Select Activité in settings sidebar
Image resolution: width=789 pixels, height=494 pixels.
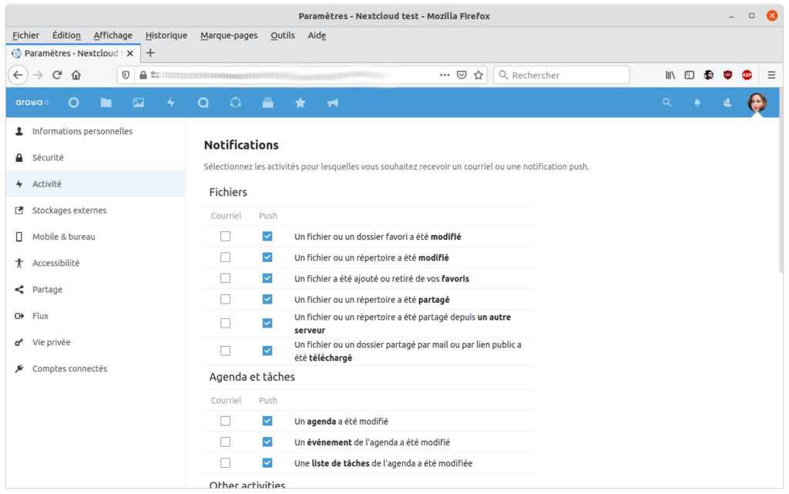click(x=96, y=184)
